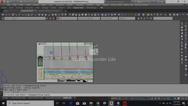This screenshot has width=188, height=106.
Task: Open the ByLayer lineweight dropdown
Action: click(110, 18)
